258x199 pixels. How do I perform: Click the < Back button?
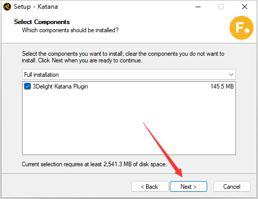point(150,187)
